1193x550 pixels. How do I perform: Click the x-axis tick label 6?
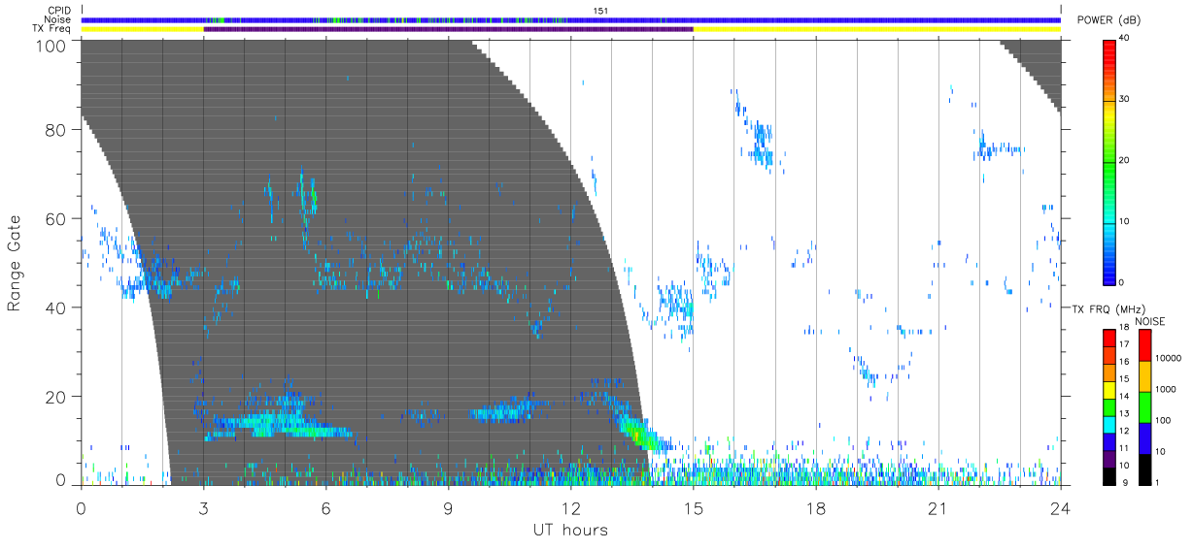325,508
